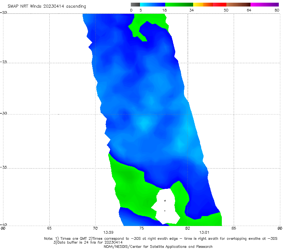Image resolution: width=283 pixels, height=249 pixels.
Task: Click the gray 0-5 segment of color bar
Action: click(135, 5)
